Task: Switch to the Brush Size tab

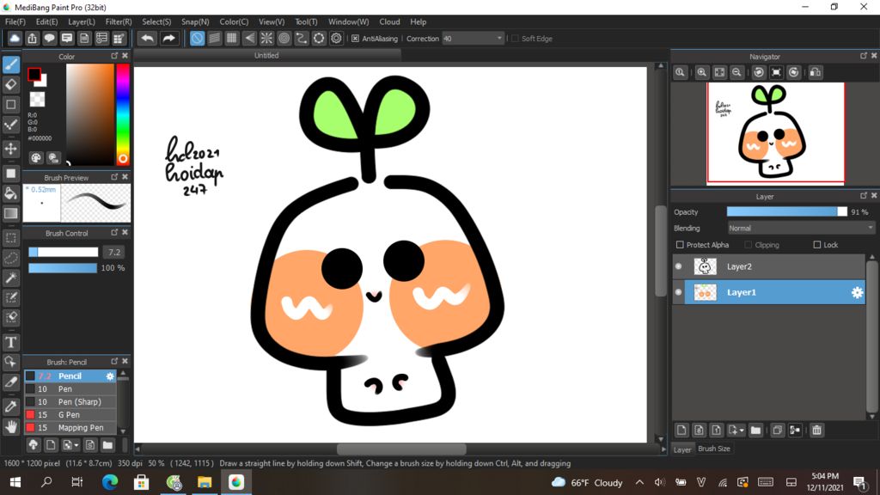Action: [x=714, y=449]
